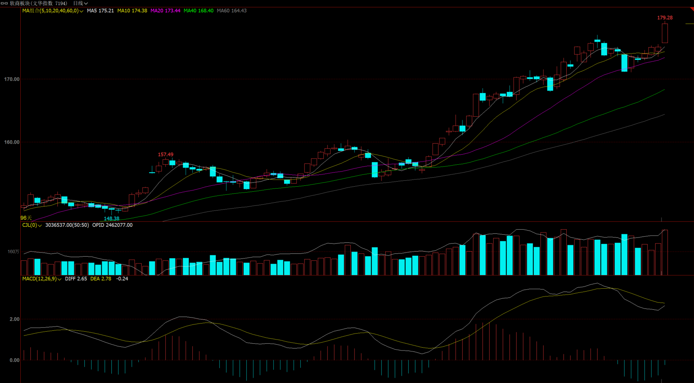Click the 148.38 low price label
The image size is (694, 383).
tap(112, 219)
